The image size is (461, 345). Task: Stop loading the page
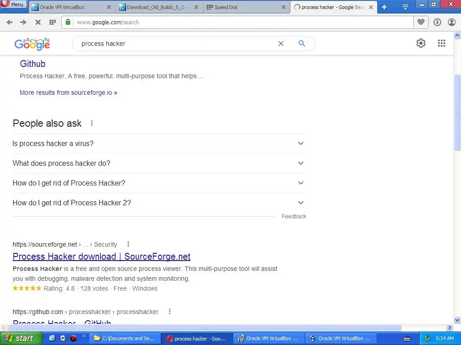tap(38, 22)
